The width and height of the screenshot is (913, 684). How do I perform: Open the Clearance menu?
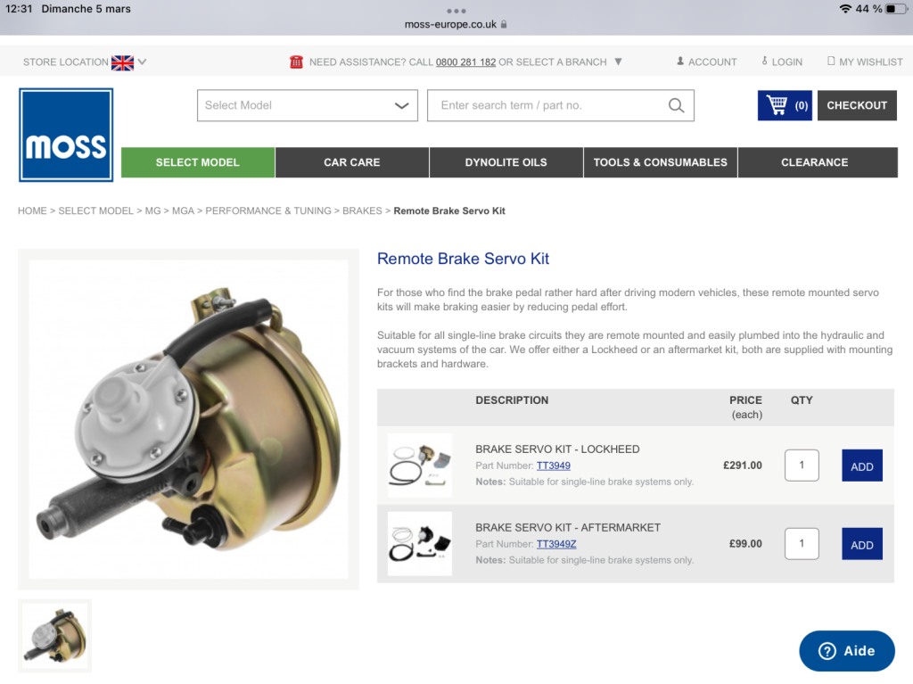pyautogui.click(x=818, y=162)
